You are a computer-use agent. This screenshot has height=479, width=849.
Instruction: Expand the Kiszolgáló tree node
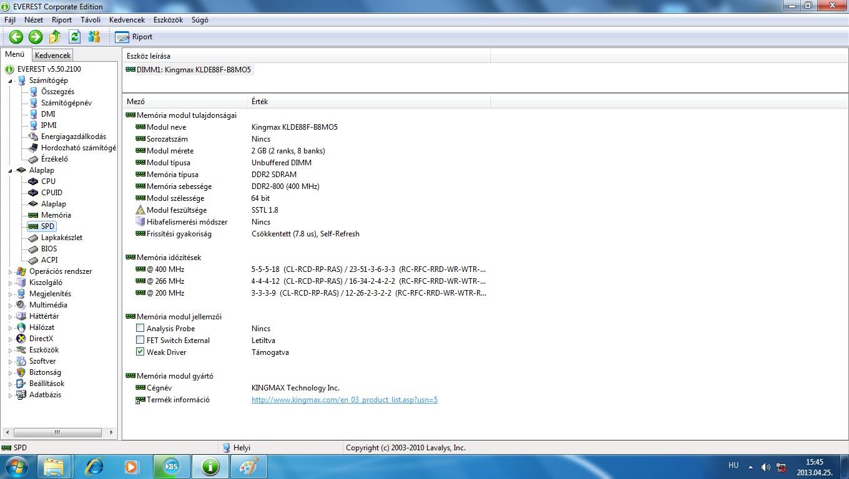pos(10,283)
